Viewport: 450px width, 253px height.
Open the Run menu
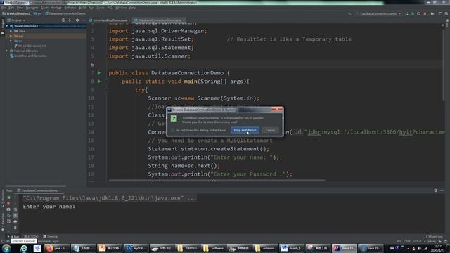[91, 8]
